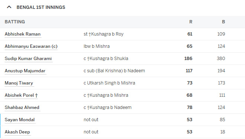
Task: Click Sayan Mondal's not out status
Action: [x=91, y=120]
